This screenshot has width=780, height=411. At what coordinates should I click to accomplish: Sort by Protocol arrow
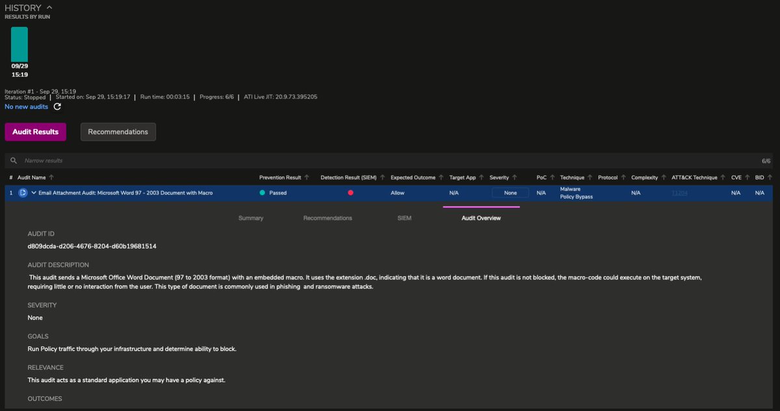point(623,177)
